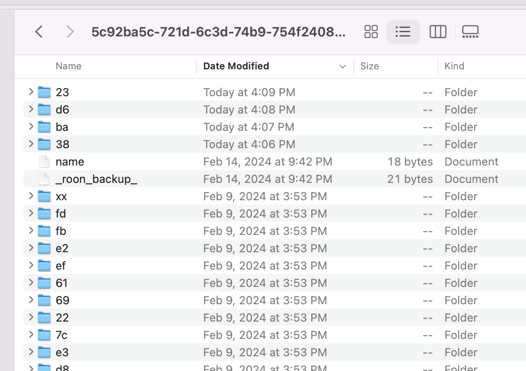Select the folder icon for d6
526x371 pixels.
pyautogui.click(x=44, y=110)
